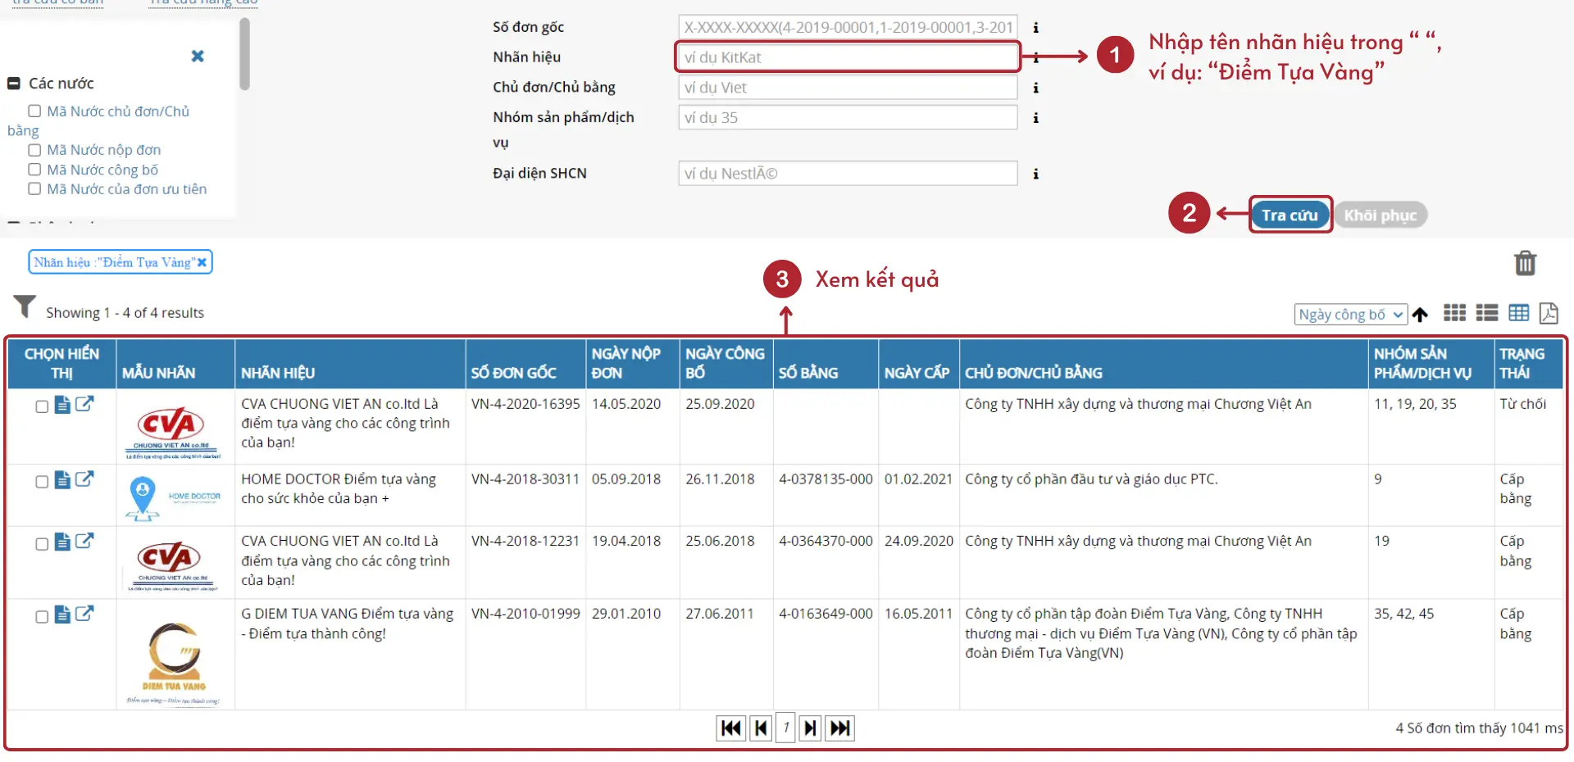The width and height of the screenshot is (1574, 762).
Task: Focus the Đại diện SHCN input field
Action: coord(848,174)
